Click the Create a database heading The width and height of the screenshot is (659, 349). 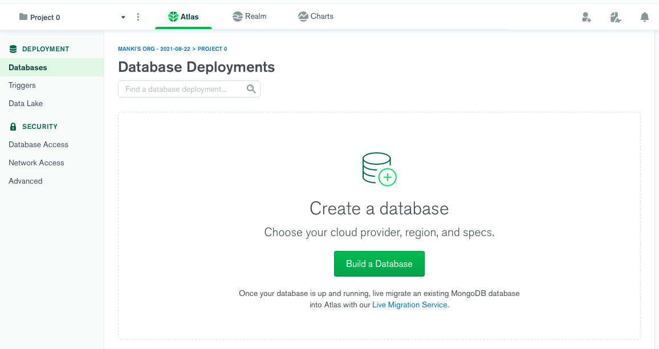point(379,209)
